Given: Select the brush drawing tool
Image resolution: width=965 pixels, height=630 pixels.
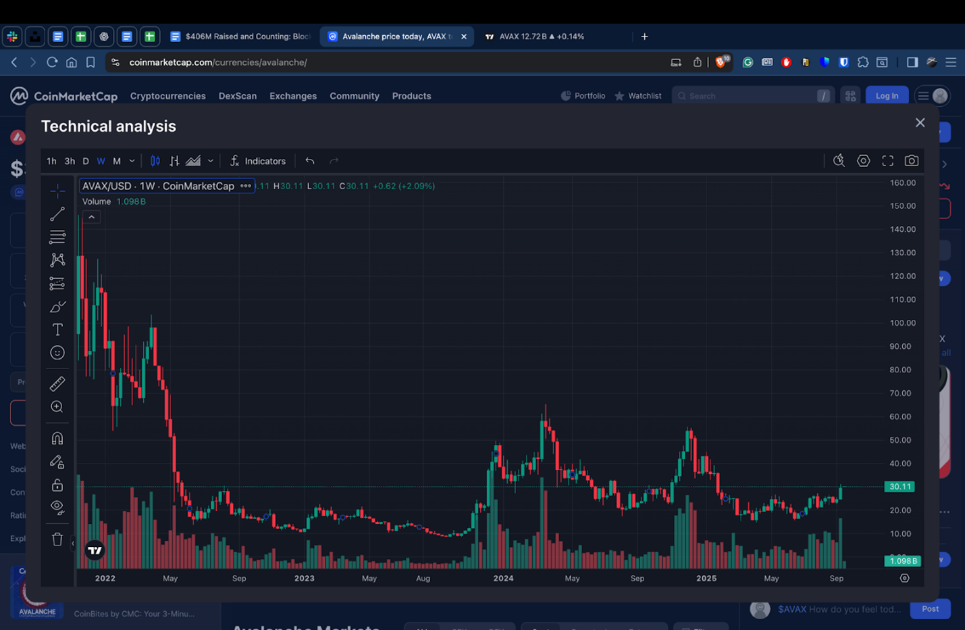Looking at the screenshot, I should tap(57, 307).
